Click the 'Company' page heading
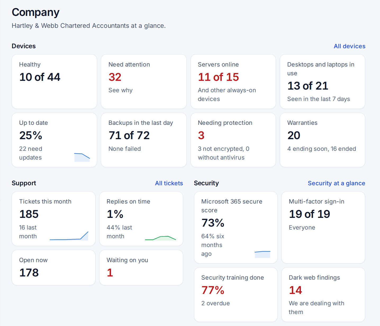This screenshot has height=326, width=380. [x=35, y=12]
